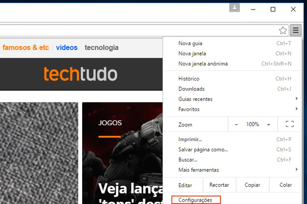The image size is (307, 204).
Task: Expand the Guias recentes submenu
Action: [x=195, y=99]
